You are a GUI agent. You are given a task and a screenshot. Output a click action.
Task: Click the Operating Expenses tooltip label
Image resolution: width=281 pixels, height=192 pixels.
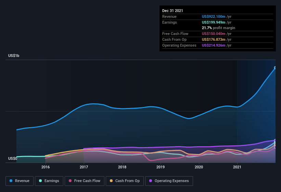click(x=179, y=45)
